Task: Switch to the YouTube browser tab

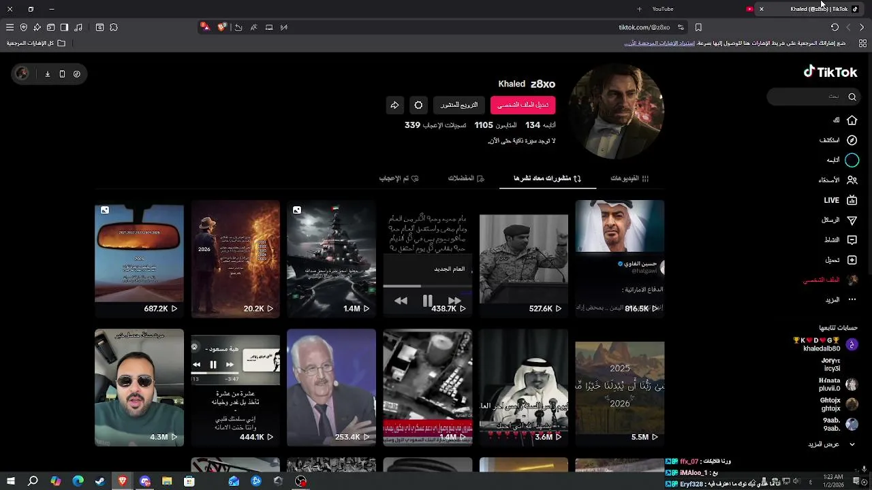Action: (702, 9)
